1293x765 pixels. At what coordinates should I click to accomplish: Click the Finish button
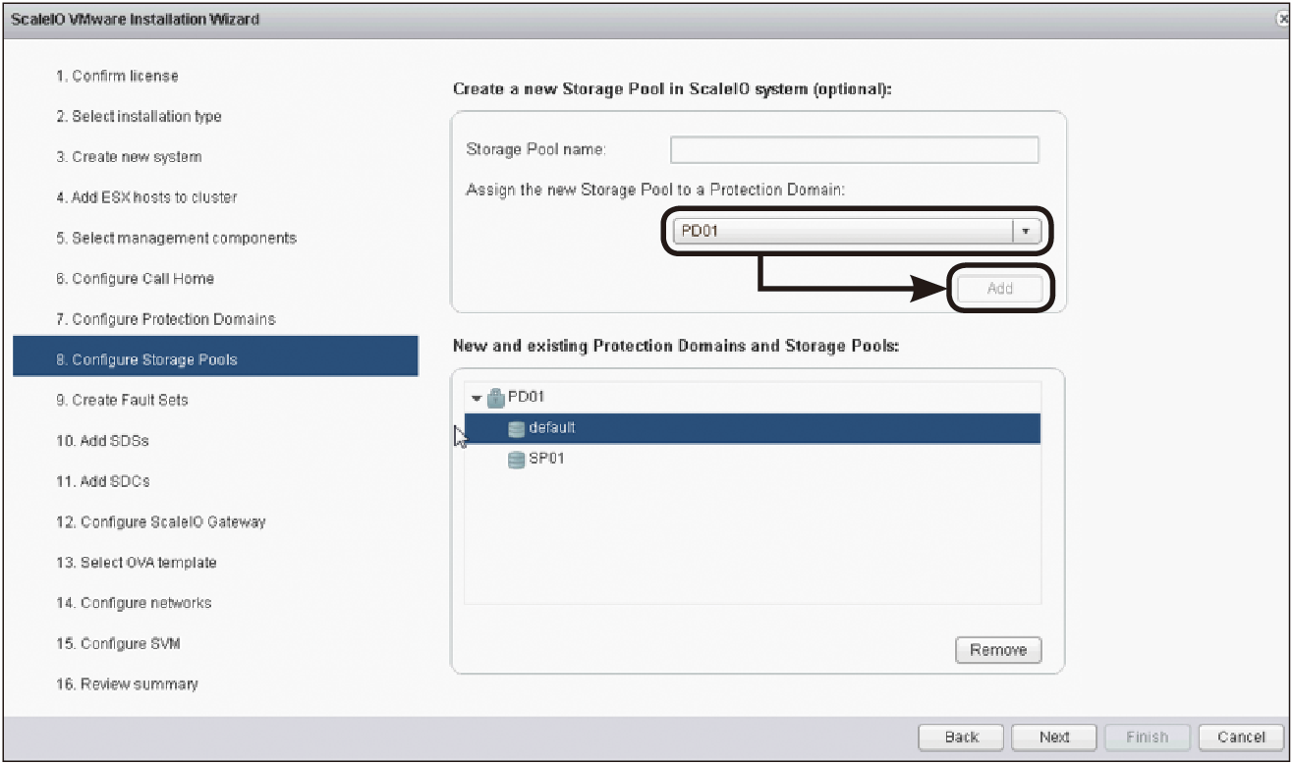(1148, 737)
